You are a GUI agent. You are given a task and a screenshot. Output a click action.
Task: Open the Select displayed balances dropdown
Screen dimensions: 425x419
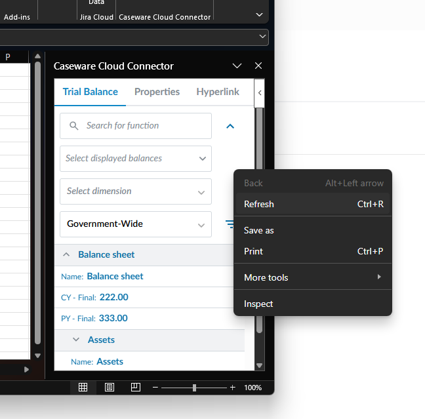click(x=136, y=159)
